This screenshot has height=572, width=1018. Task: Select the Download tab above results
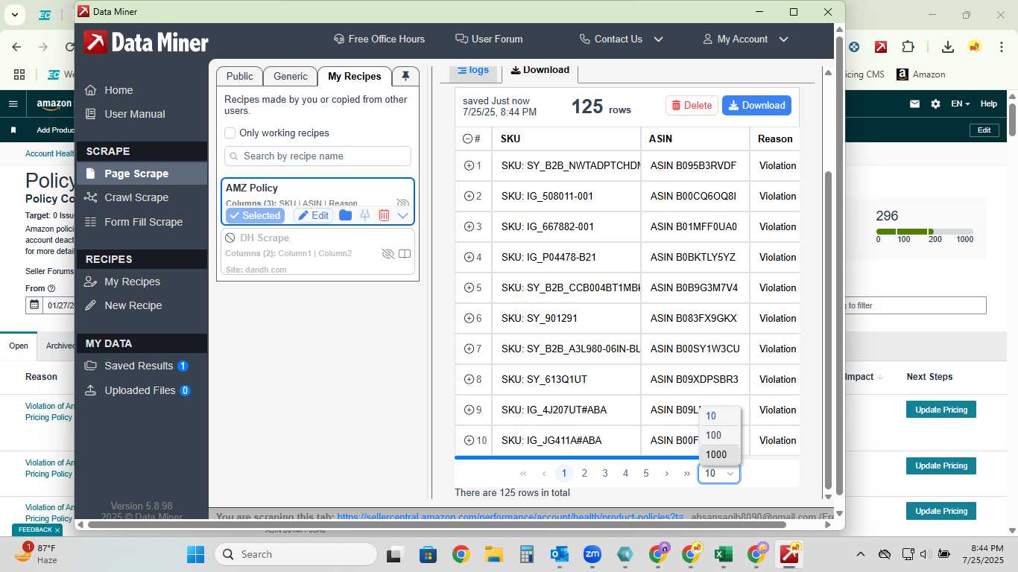pos(540,70)
